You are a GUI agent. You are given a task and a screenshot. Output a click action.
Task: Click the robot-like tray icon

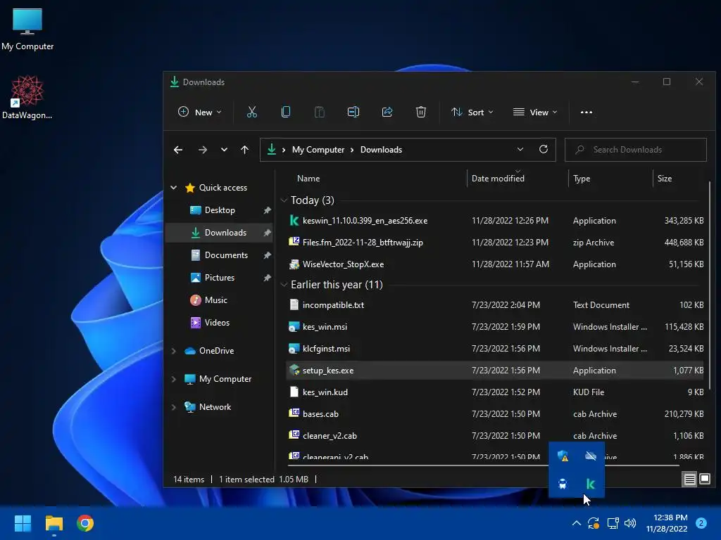[563, 484]
